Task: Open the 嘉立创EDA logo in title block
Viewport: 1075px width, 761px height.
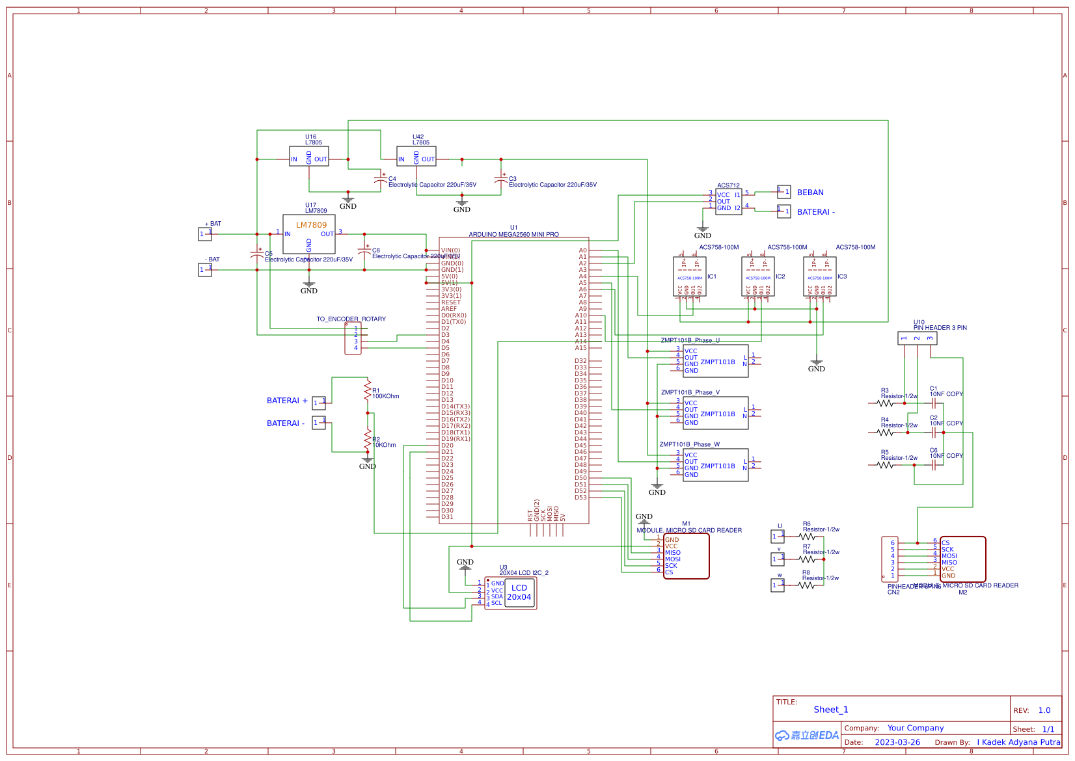Action: pyautogui.click(x=807, y=734)
